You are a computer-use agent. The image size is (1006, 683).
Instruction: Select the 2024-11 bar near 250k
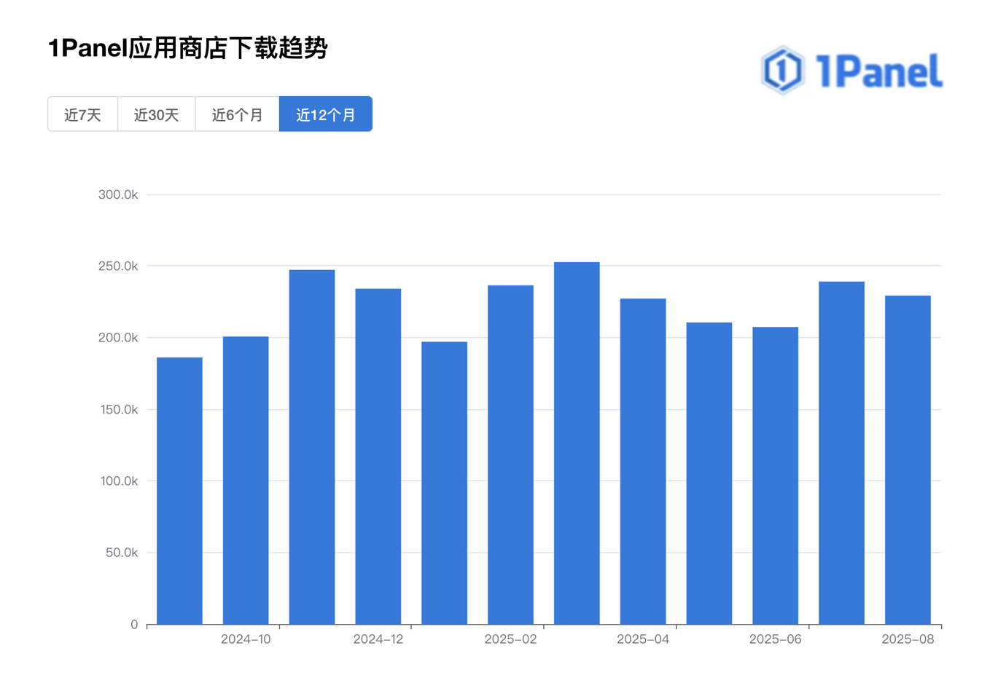312,447
